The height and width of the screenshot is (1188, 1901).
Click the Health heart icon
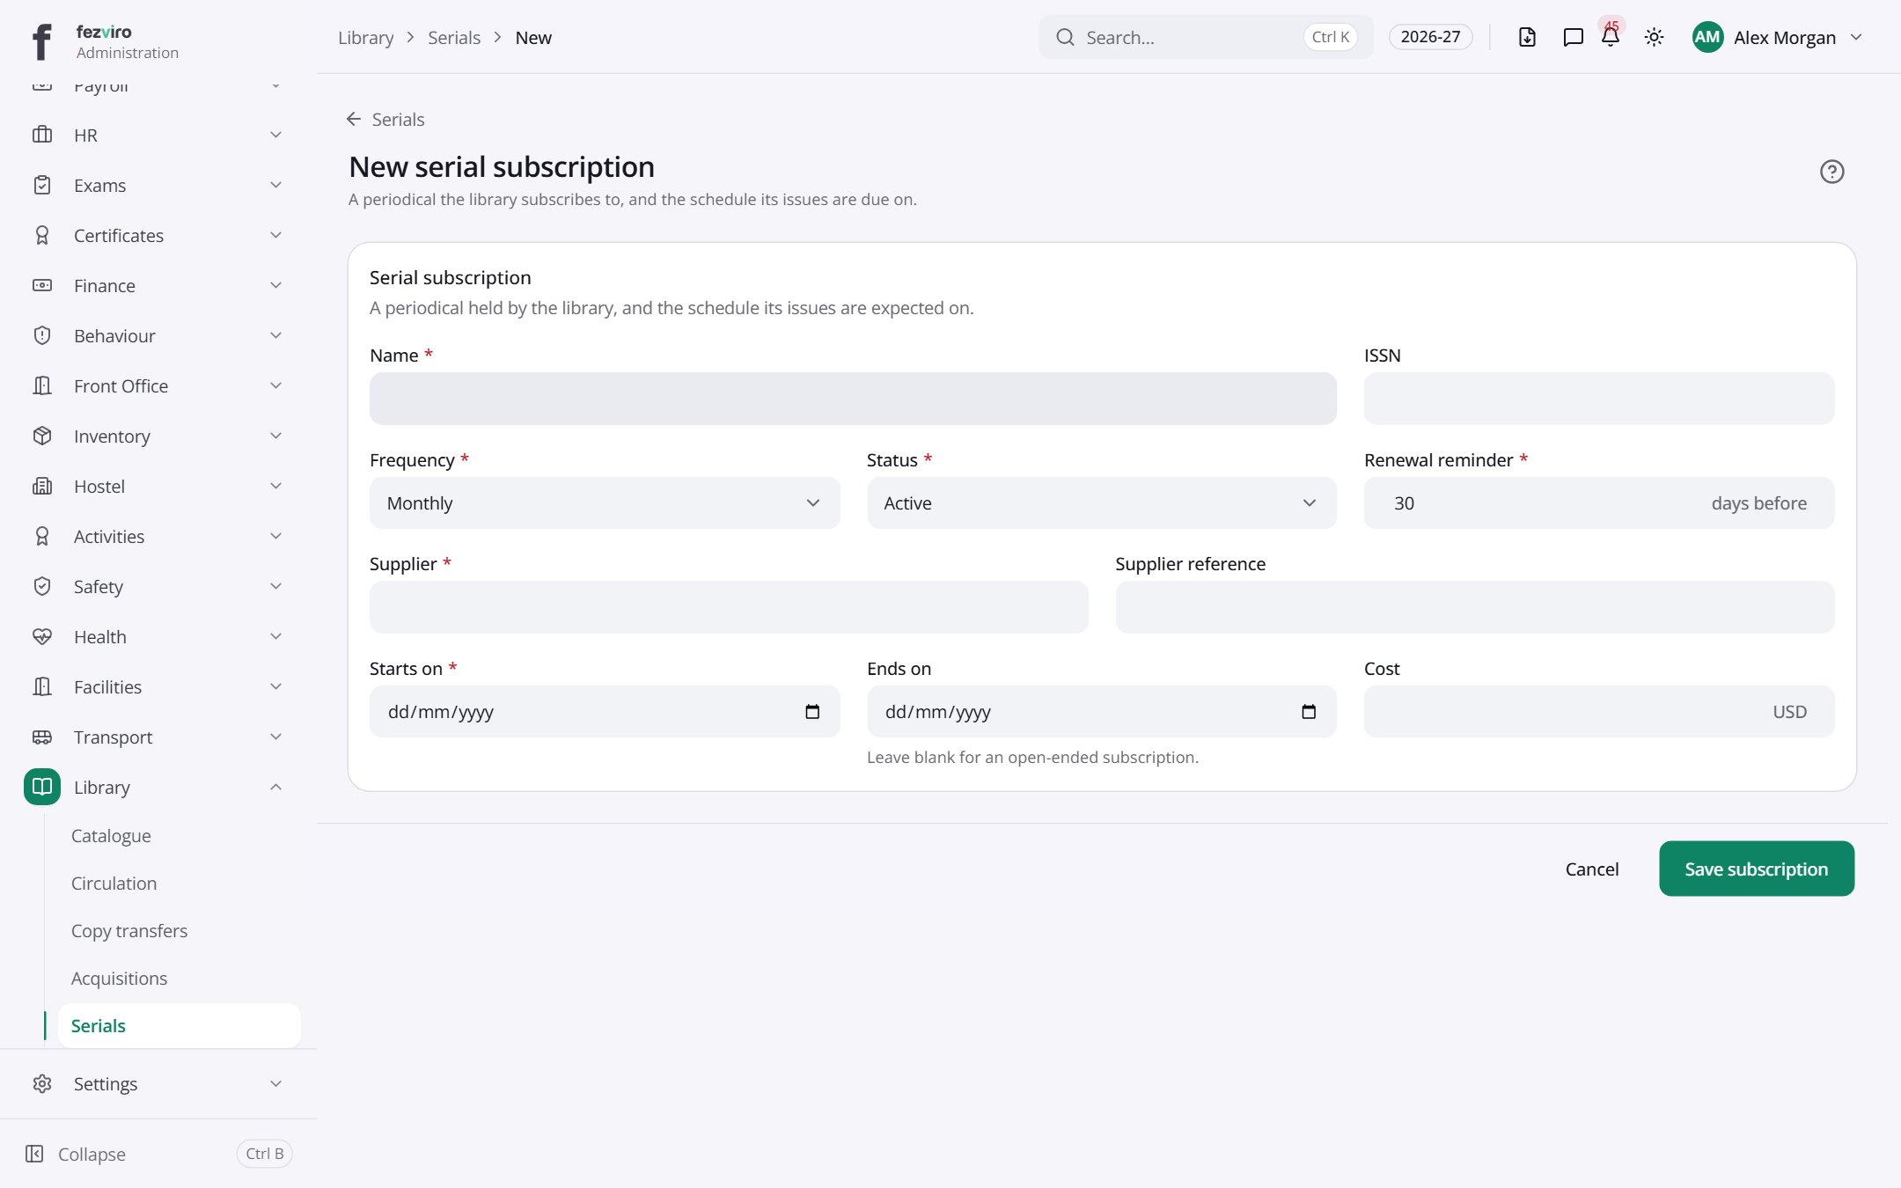(x=42, y=636)
